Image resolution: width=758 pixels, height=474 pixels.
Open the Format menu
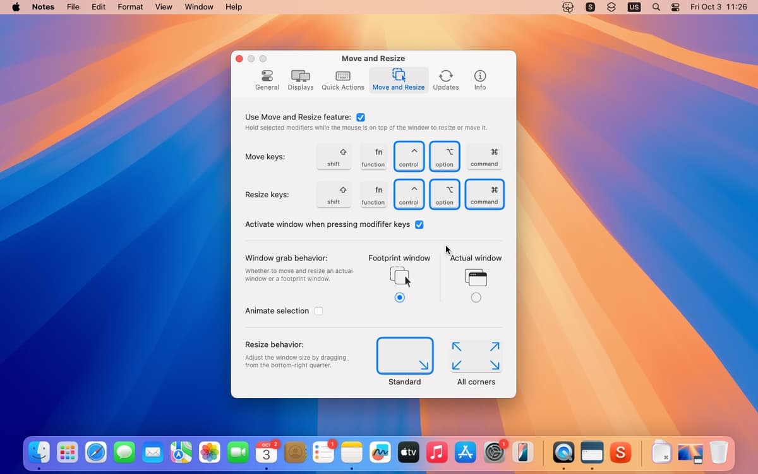click(x=130, y=7)
